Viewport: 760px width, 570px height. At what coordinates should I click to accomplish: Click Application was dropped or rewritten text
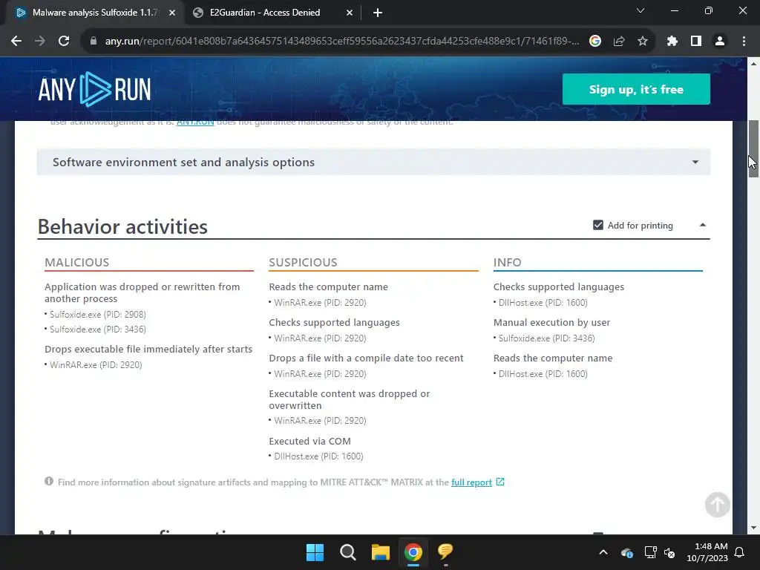tap(142, 292)
